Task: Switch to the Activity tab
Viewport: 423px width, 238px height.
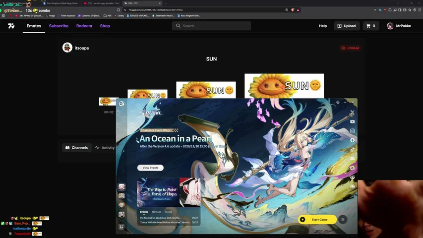Action: click(105, 148)
